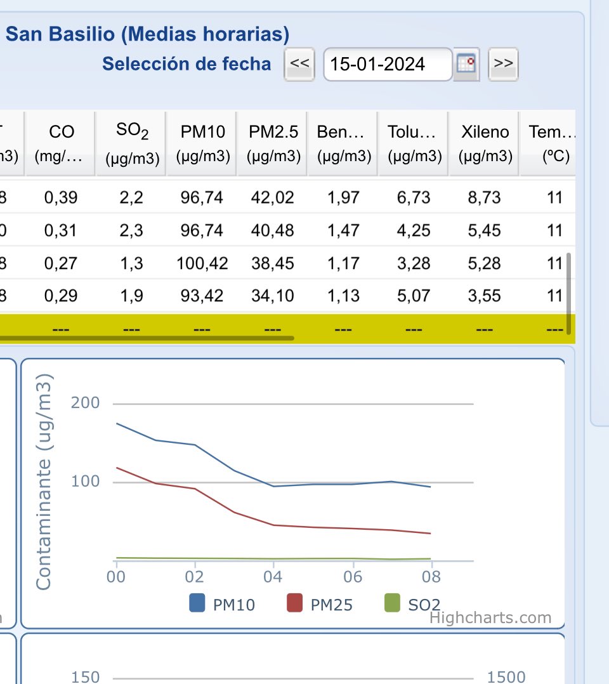This screenshot has width=609, height=684.
Task: Click CO value 0,27
Action: click(x=61, y=263)
